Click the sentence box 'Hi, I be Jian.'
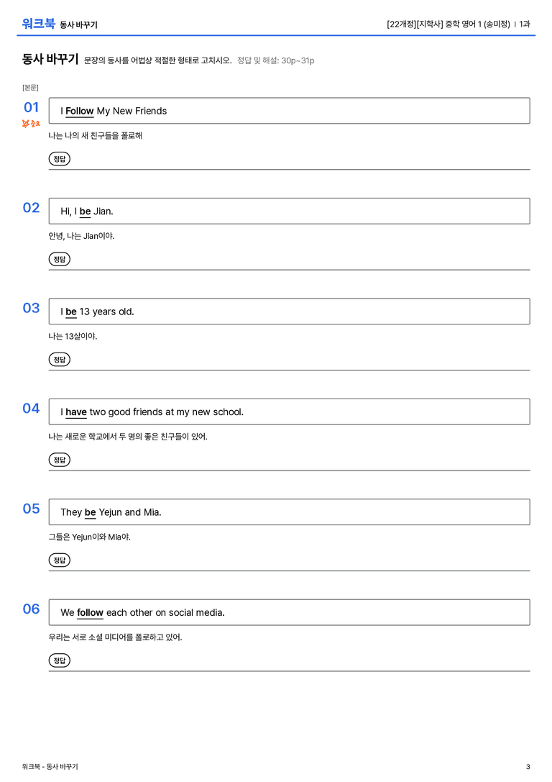The image size is (552, 782). (x=290, y=211)
